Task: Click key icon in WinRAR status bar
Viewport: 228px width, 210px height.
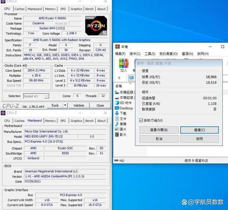Action: click(122, 160)
